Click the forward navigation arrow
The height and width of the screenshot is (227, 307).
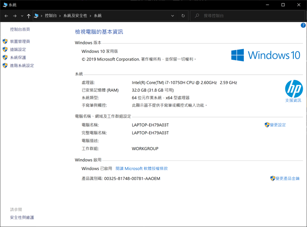(14, 16)
